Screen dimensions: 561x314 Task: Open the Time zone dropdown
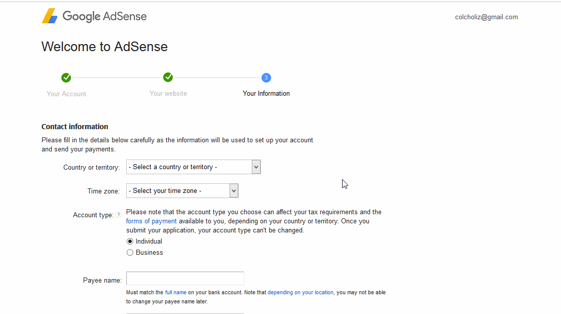(x=182, y=190)
